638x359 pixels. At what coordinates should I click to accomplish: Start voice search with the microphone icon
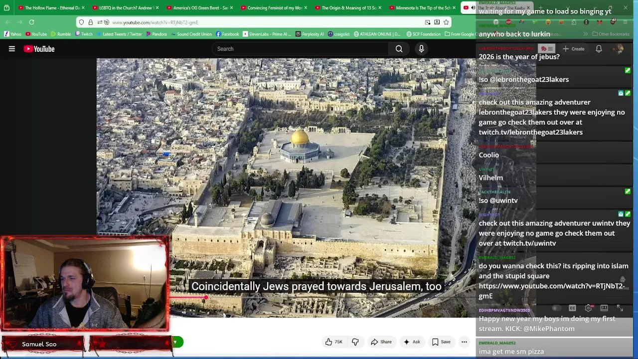[421, 49]
